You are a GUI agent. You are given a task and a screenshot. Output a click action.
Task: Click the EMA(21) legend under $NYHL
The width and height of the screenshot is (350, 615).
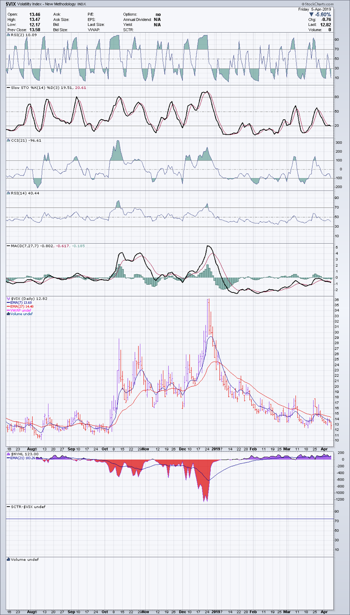point(22,458)
